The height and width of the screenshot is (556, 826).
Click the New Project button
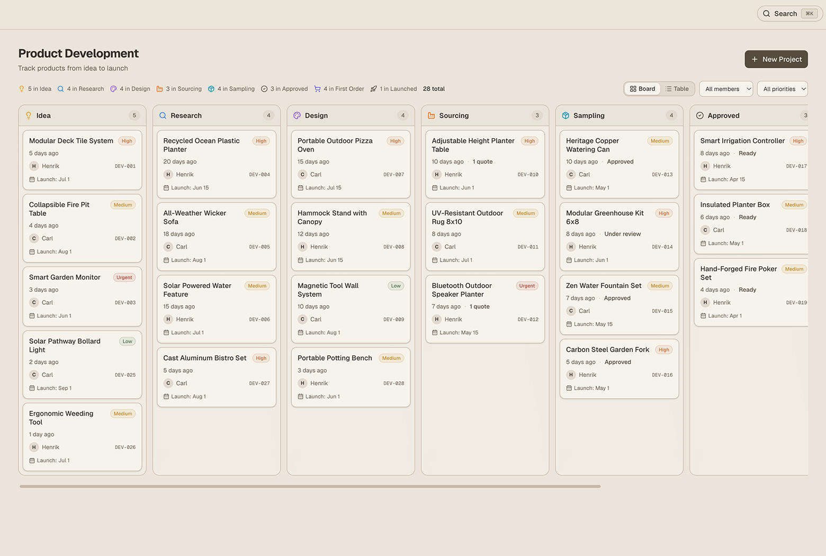click(776, 59)
